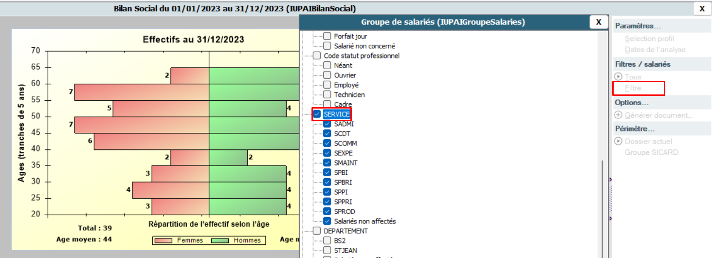
Task: Click the Dossier actuel arrow icon
Action: [x=619, y=141]
